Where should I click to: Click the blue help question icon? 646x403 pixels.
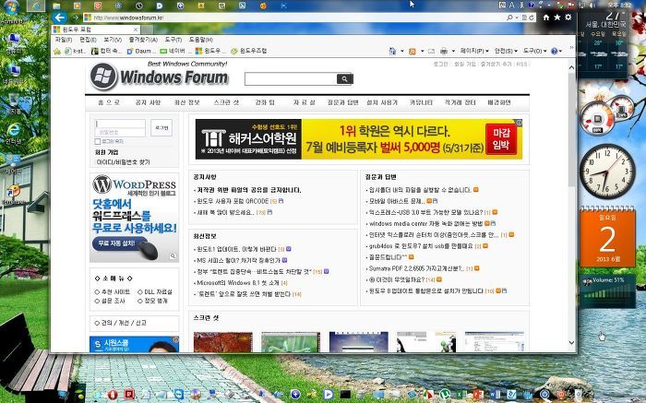pos(554,51)
